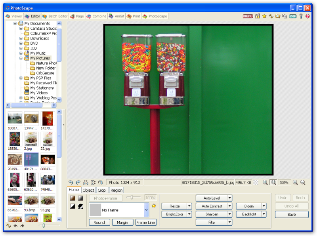Image resolution: width=317 pixels, height=236 pixels.
Task: Click the EXIF info icon
Action: (x=292, y=16)
